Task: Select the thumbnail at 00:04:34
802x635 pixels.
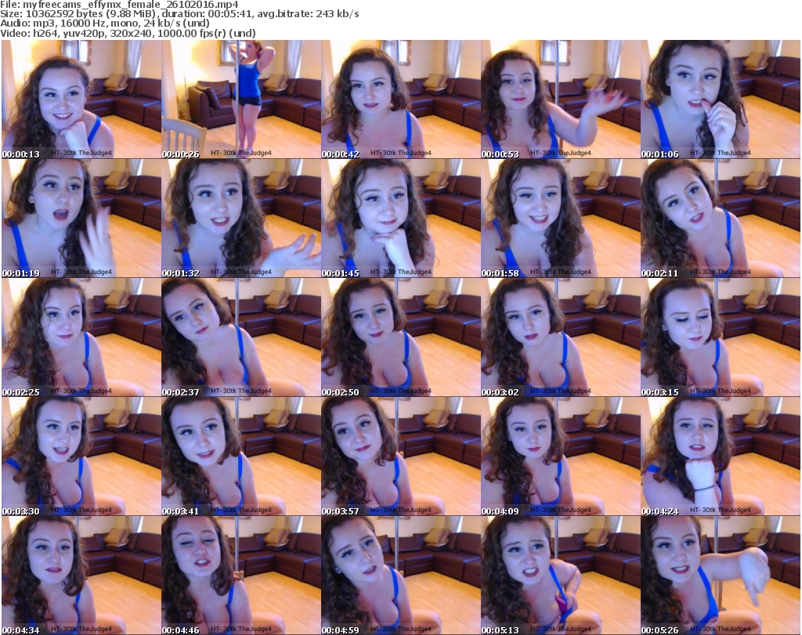Action: tap(81, 575)
